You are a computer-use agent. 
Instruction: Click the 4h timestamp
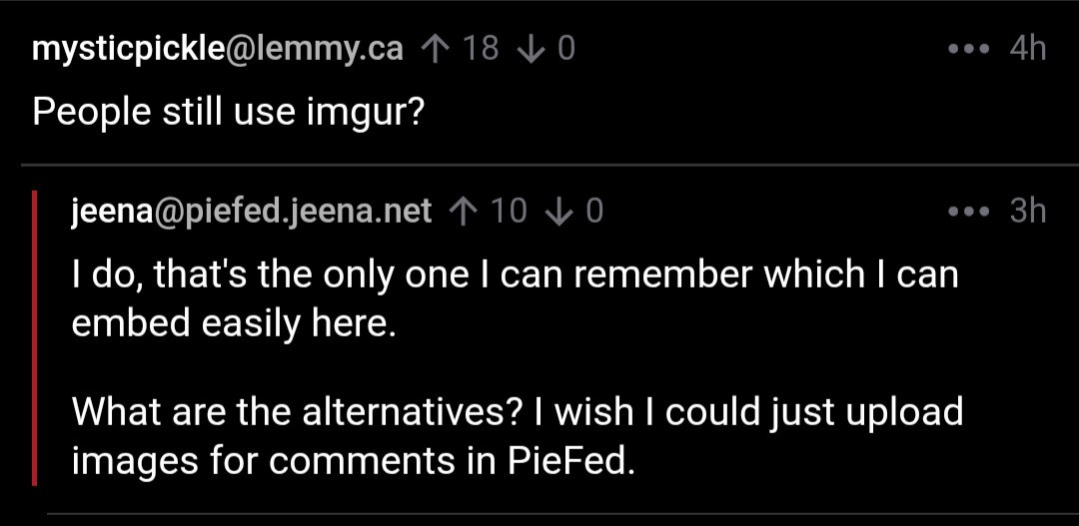(1027, 48)
